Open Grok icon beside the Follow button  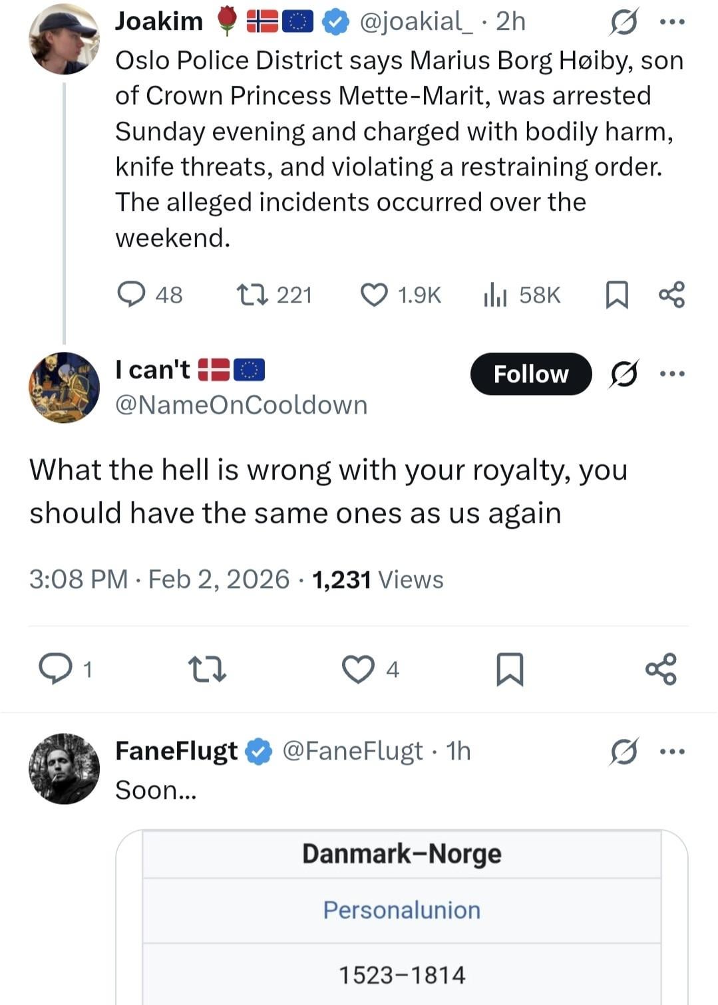click(x=624, y=374)
